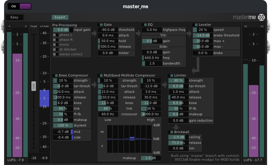Image resolution: width=271 pixels, height=165 pixels.
Task: Click the Side freq 600.0 Hz value
Action: [x=152, y=58]
